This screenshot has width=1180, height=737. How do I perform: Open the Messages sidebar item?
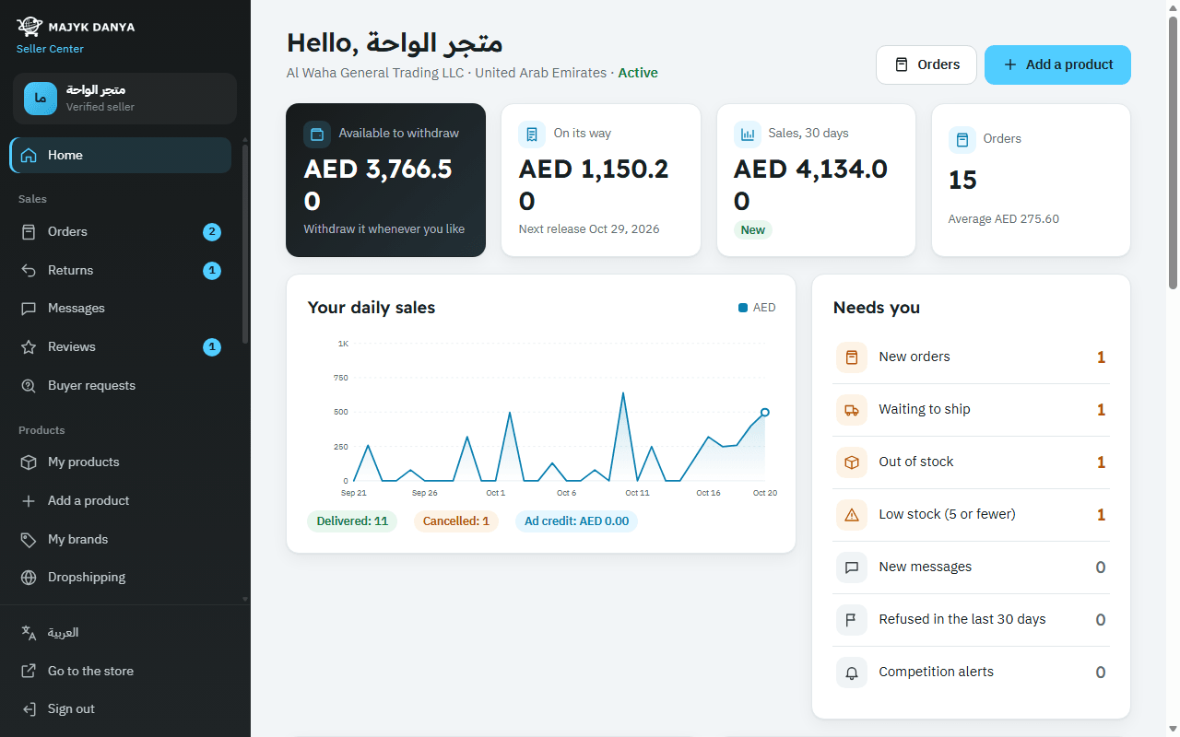point(120,309)
